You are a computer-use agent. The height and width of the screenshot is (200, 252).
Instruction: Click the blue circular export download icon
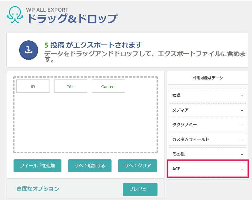pyautogui.click(x=29, y=50)
